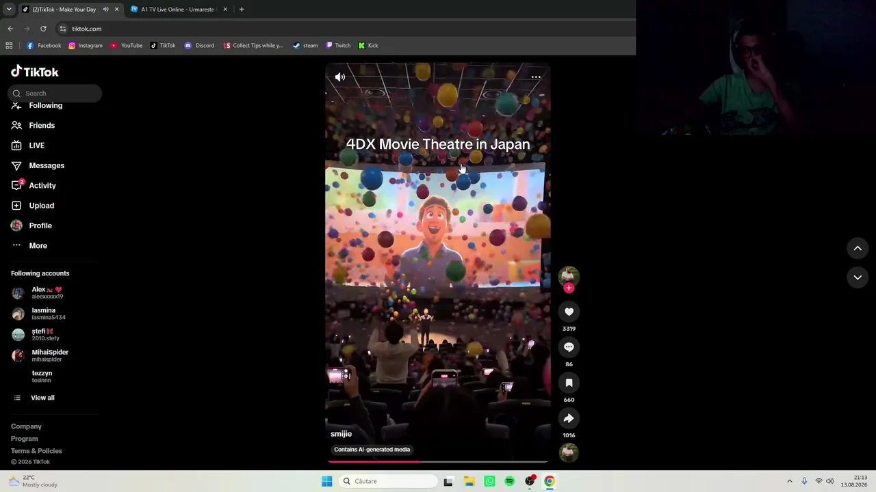The height and width of the screenshot is (492, 876).
Task: Open Messages in the sidebar
Action: coord(38,165)
